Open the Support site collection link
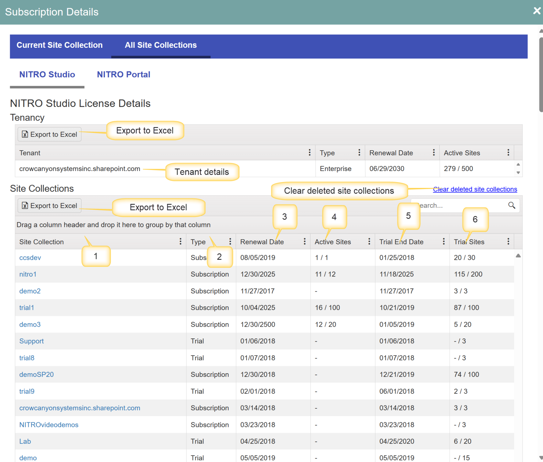The image size is (543, 462). pos(32,341)
